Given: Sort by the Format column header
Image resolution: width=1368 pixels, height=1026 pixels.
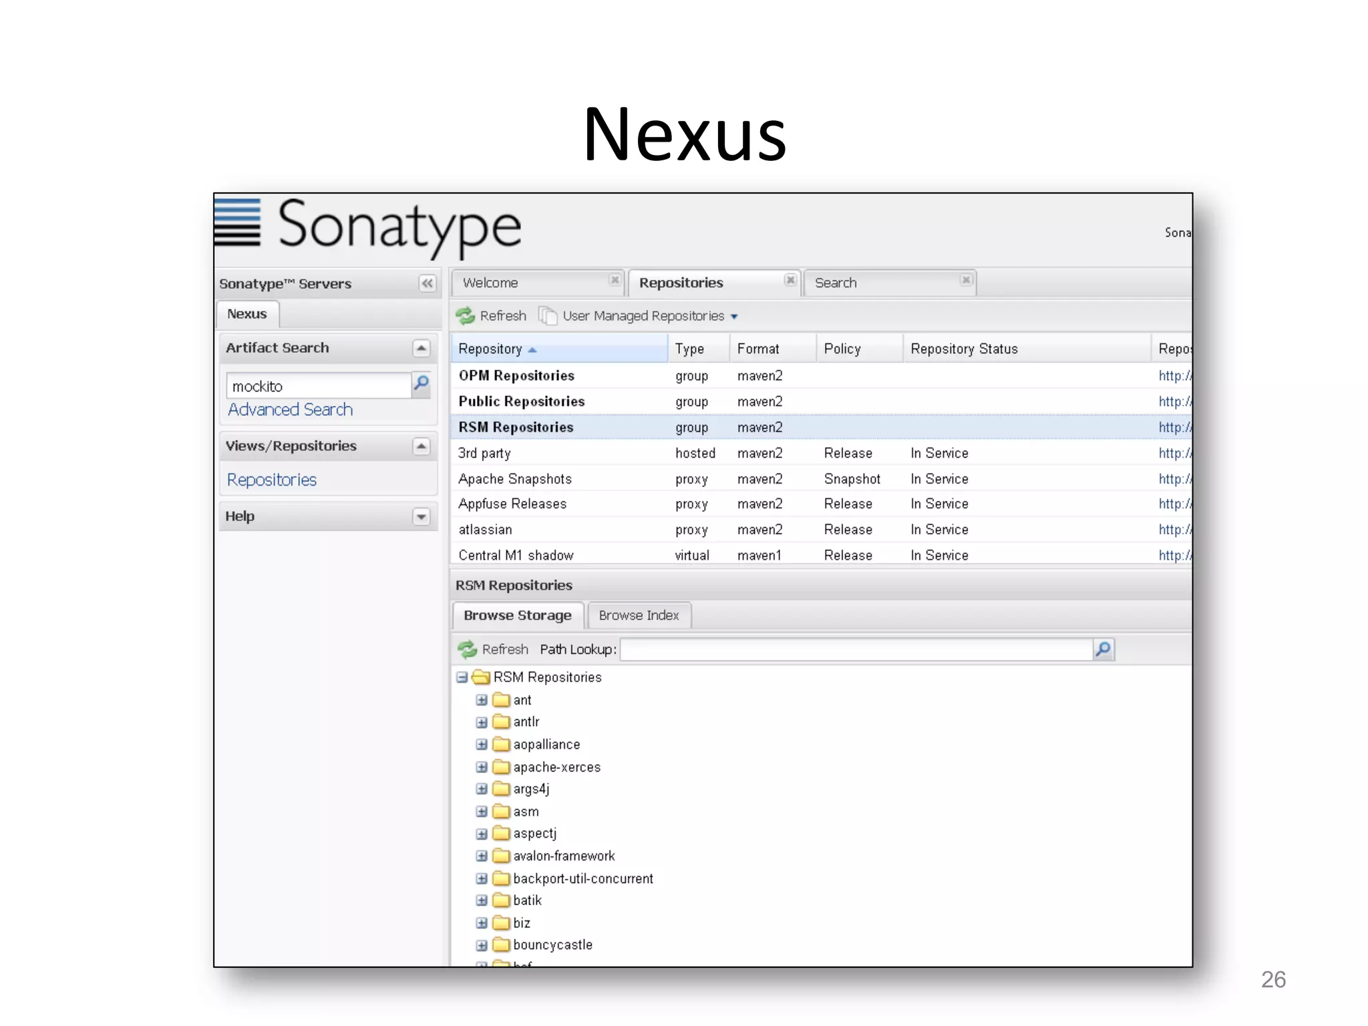Looking at the screenshot, I should 773,349.
